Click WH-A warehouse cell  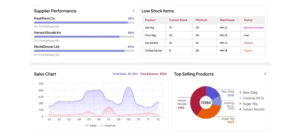coord(229,28)
